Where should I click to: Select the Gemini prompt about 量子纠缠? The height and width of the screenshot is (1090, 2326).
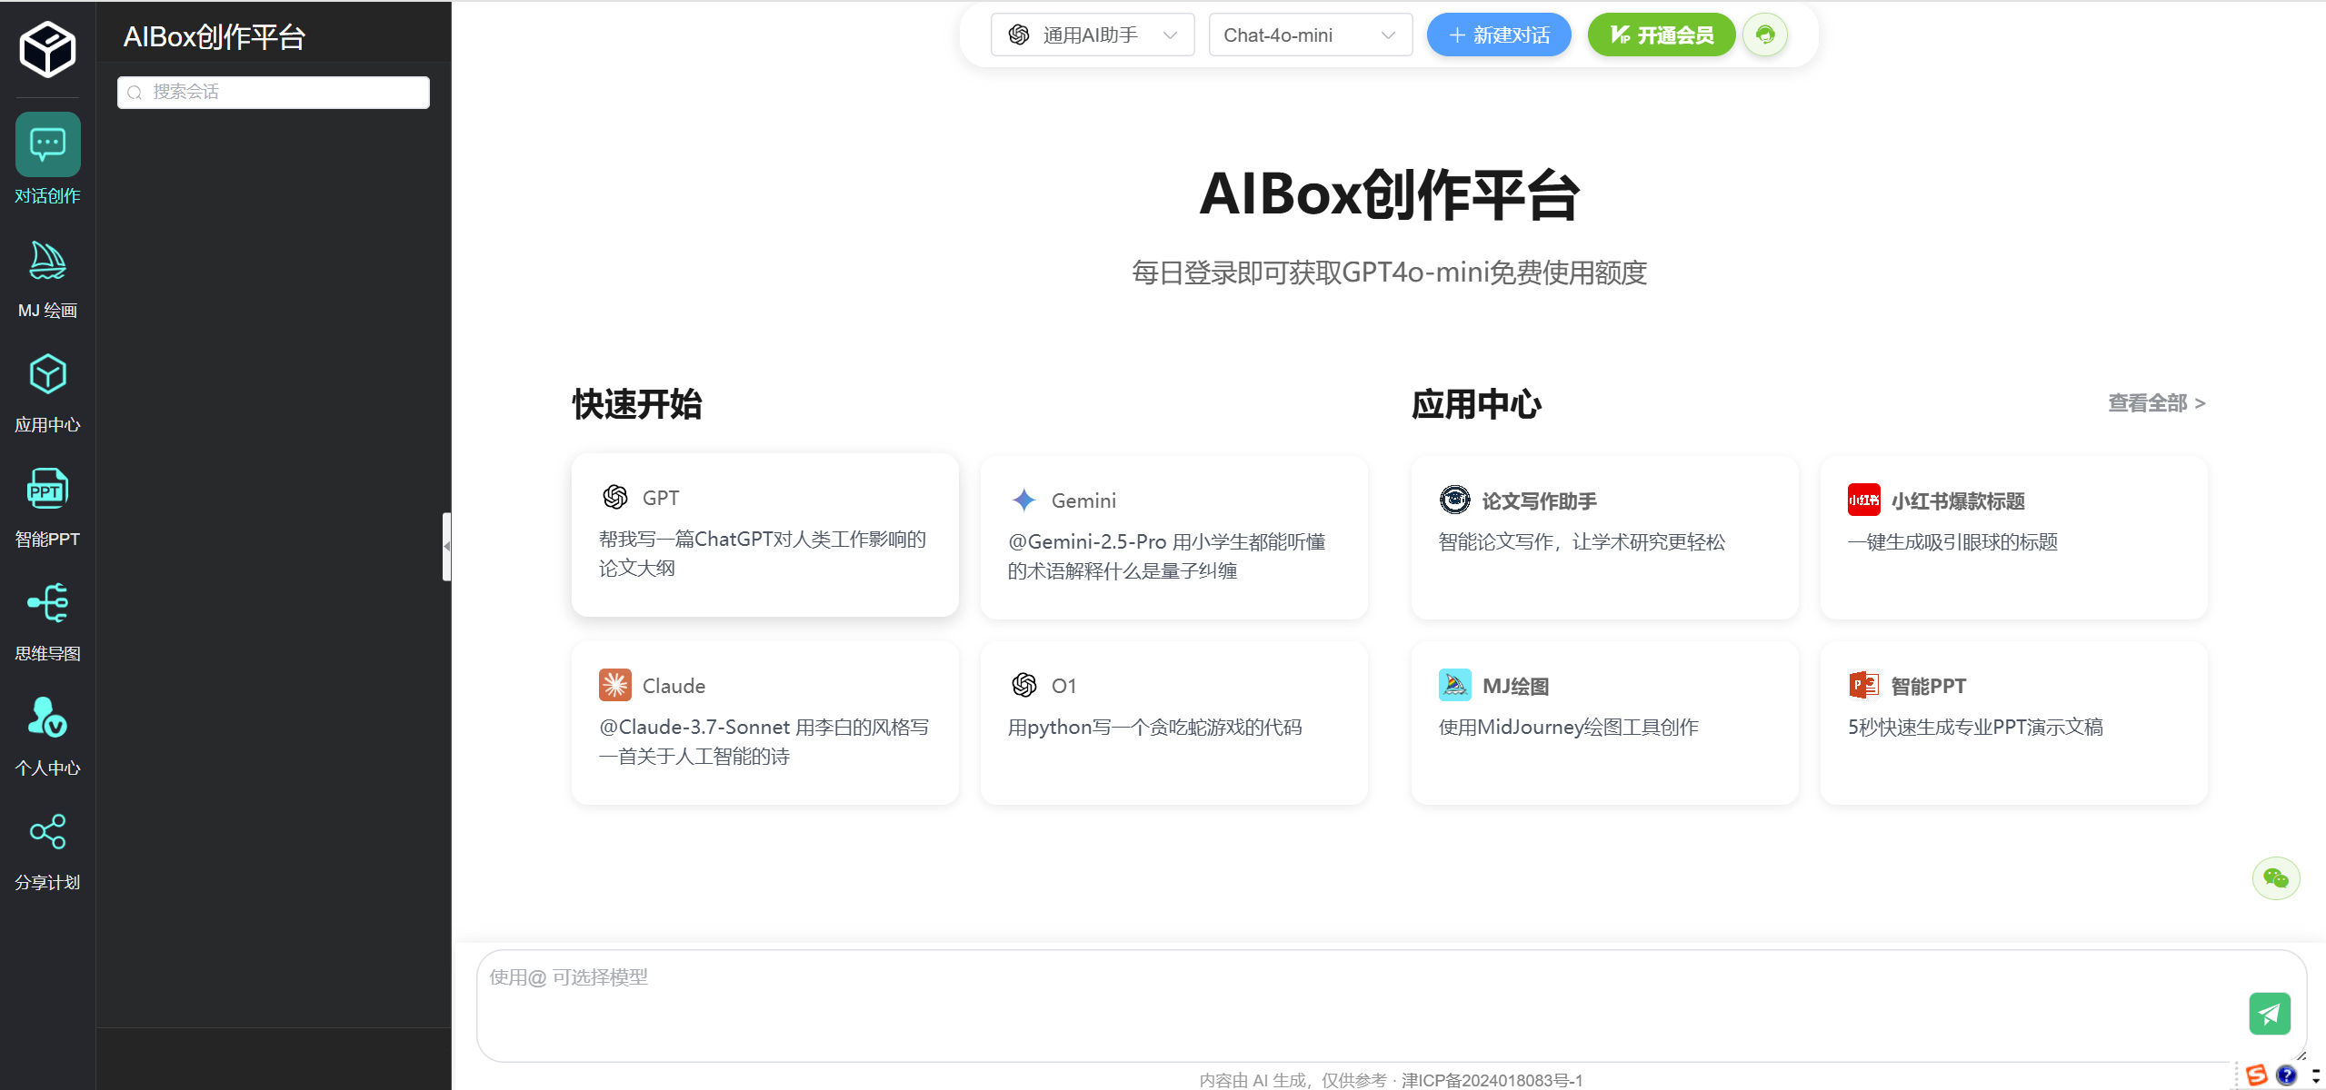coord(1174,538)
